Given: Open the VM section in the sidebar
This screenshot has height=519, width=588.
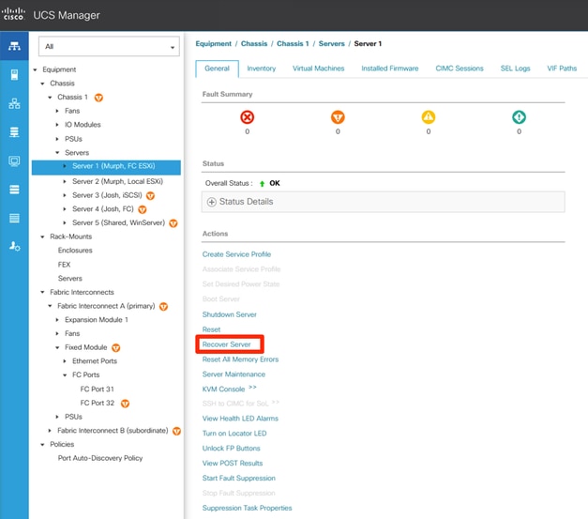Looking at the screenshot, I should pos(14,161).
